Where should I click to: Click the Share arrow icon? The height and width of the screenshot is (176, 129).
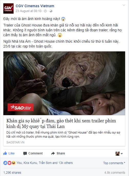53,153
